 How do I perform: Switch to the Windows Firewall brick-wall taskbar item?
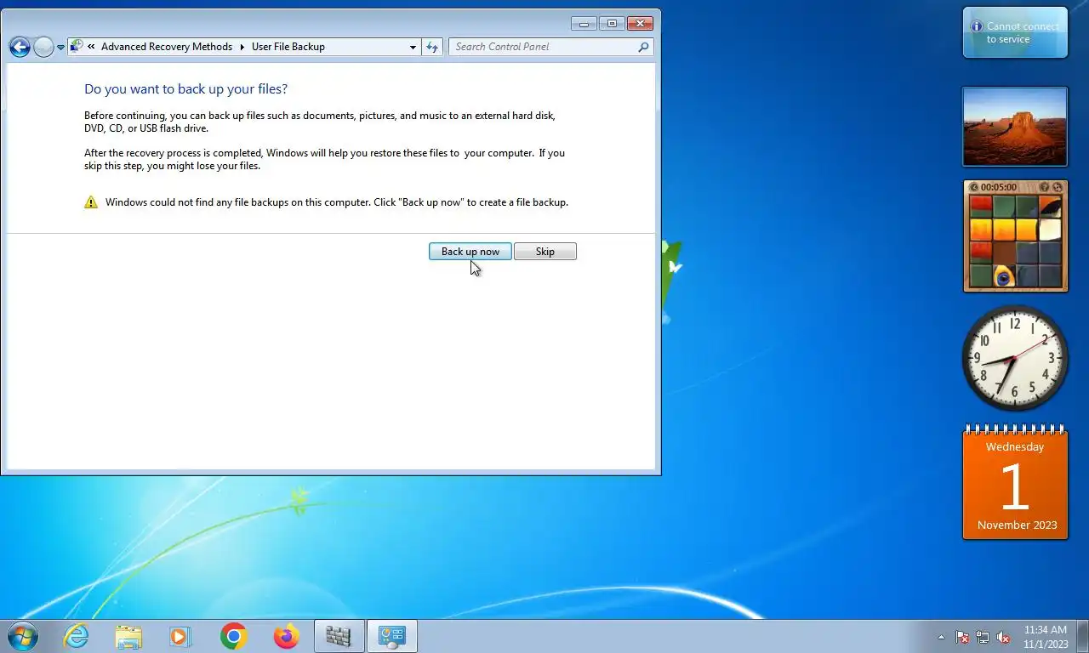coord(339,636)
